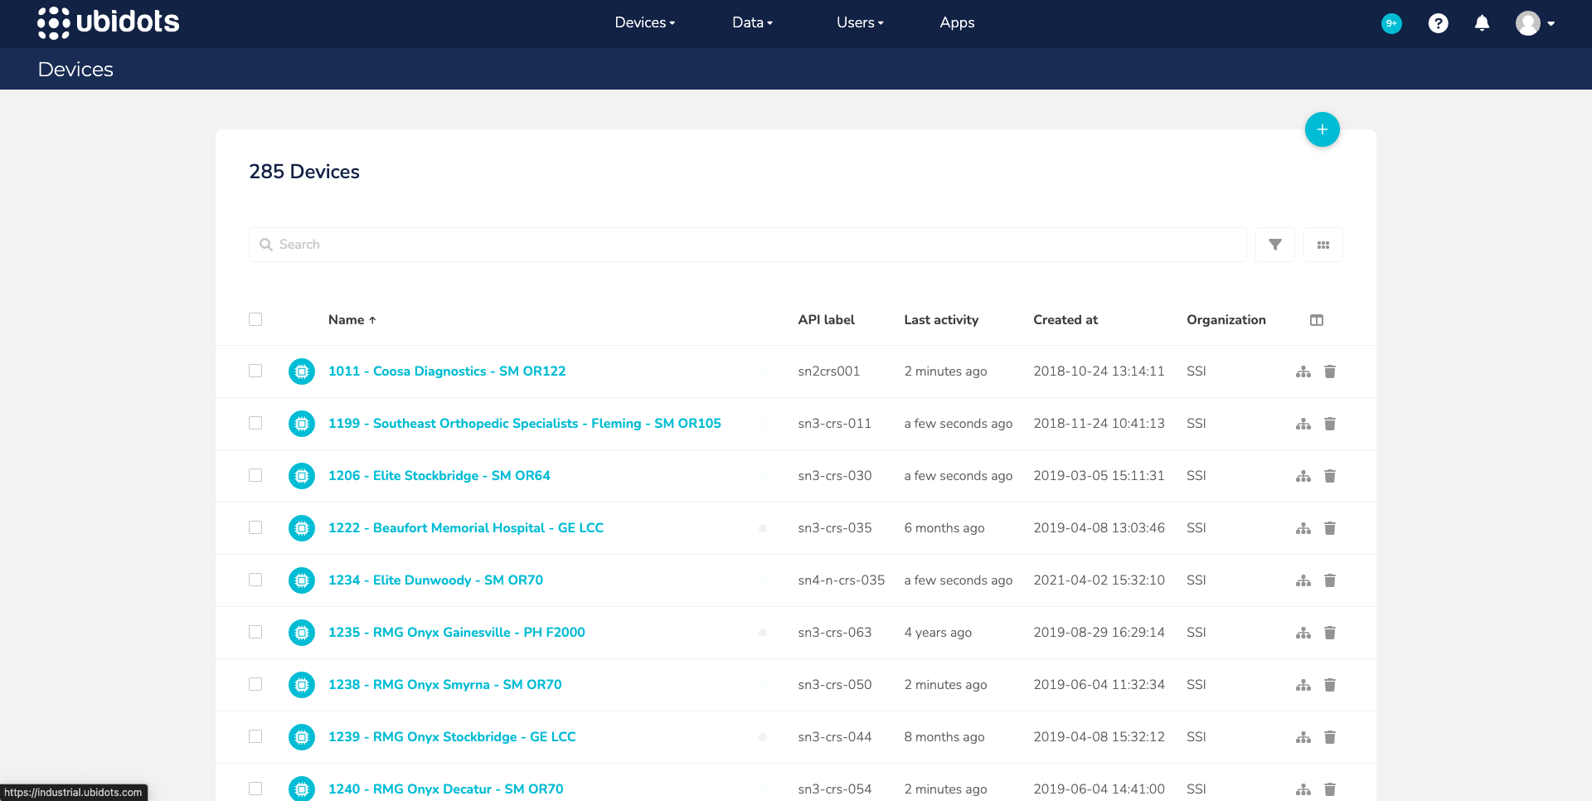The width and height of the screenshot is (1592, 801).
Task: Open the user avatar account menu
Action: tap(1535, 23)
